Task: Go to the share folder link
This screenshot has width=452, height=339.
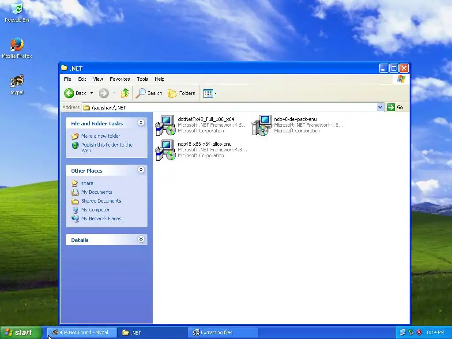Action: [87, 183]
